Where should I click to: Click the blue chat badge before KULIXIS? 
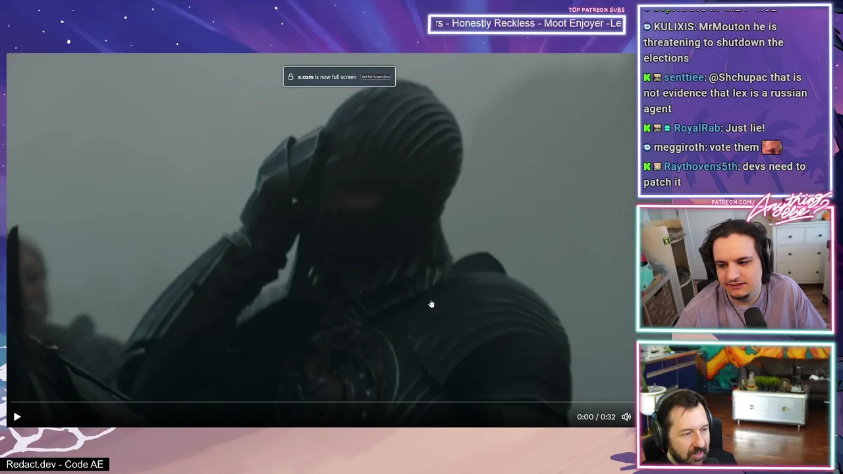point(647,26)
